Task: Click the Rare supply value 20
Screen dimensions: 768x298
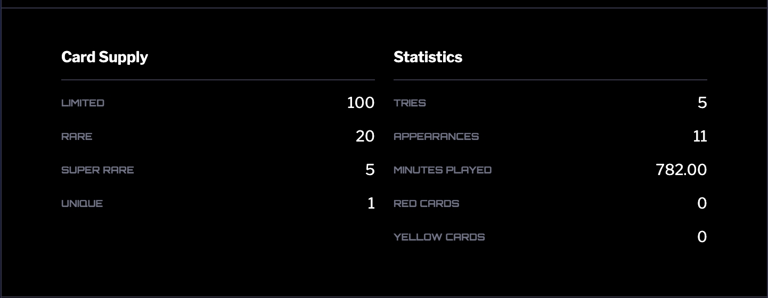Action: (365, 136)
